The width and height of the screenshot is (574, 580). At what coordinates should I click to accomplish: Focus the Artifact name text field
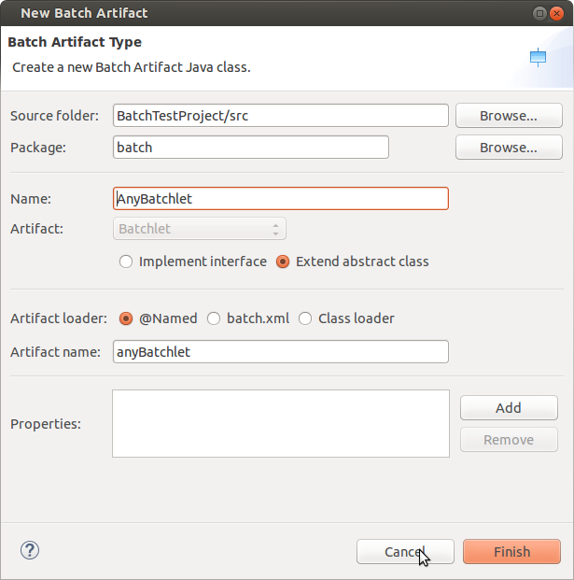tap(280, 351)
